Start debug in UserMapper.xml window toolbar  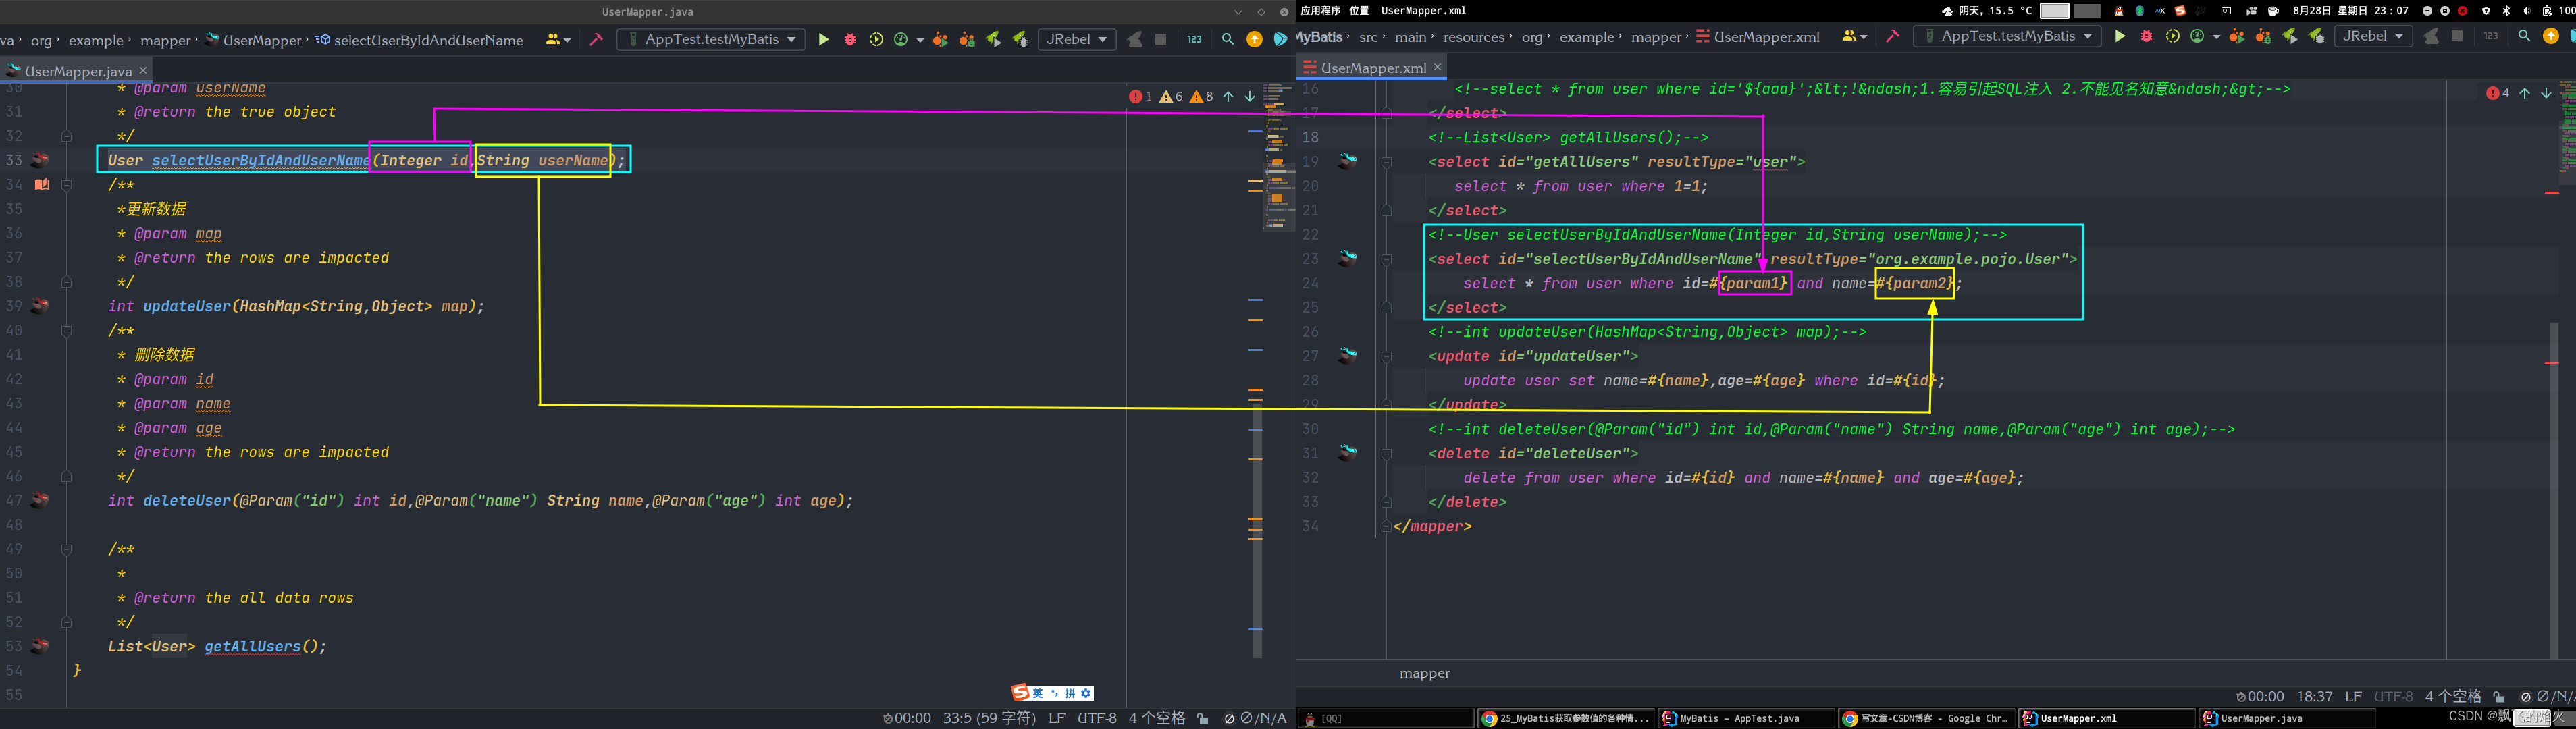(2146, 36)
